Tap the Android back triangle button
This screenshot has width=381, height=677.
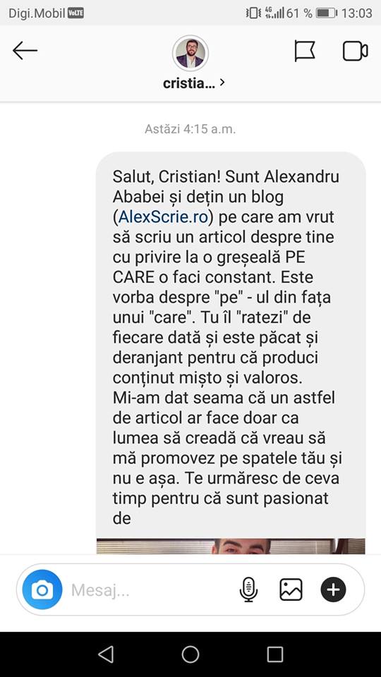(x=106, y=654)
